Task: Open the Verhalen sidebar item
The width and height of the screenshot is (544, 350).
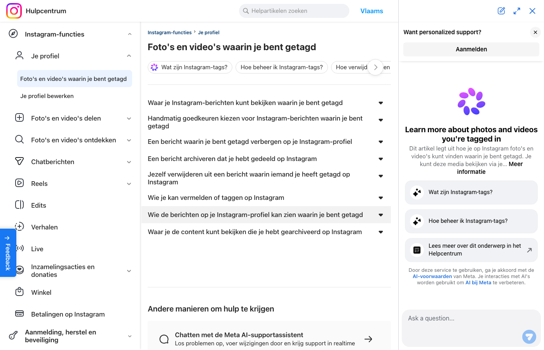Action: [x=44, y=227]
